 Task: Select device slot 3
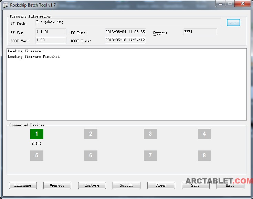tap(150, 134)
